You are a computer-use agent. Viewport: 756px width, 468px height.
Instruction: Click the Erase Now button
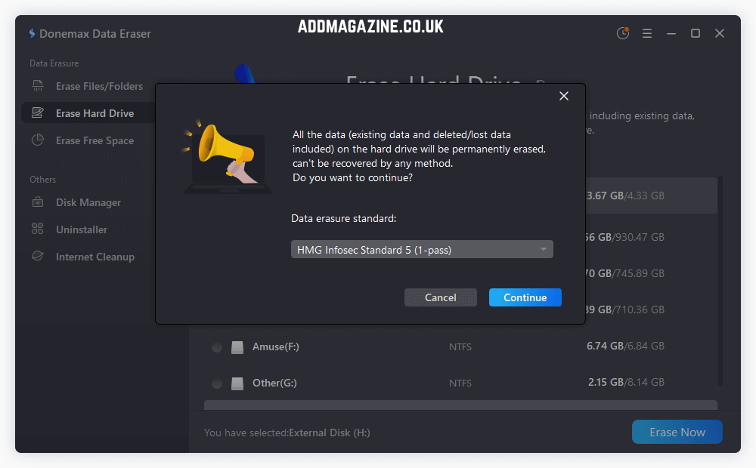coord(677,432)
